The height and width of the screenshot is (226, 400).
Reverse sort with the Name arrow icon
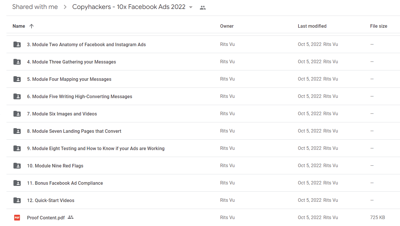[32, 26]
